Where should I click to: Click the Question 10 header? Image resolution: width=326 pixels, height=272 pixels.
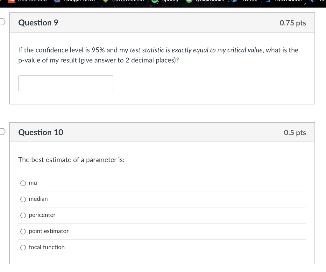[40, 132]
